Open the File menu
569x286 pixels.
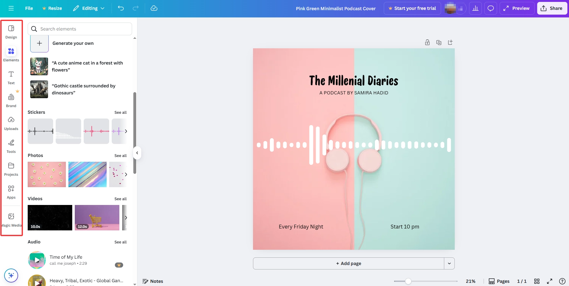[29, 8]
